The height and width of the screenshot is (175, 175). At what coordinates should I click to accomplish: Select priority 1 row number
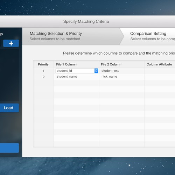click(x=43, y=71)
